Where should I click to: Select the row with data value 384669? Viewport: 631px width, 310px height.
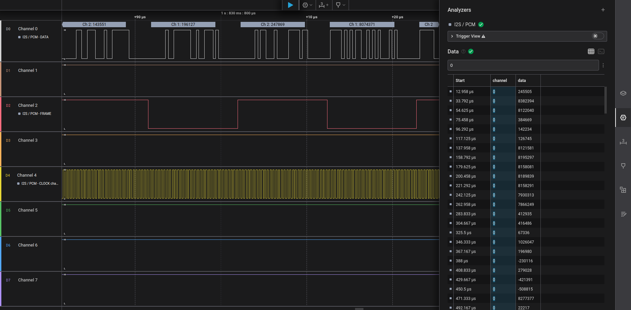526,120
